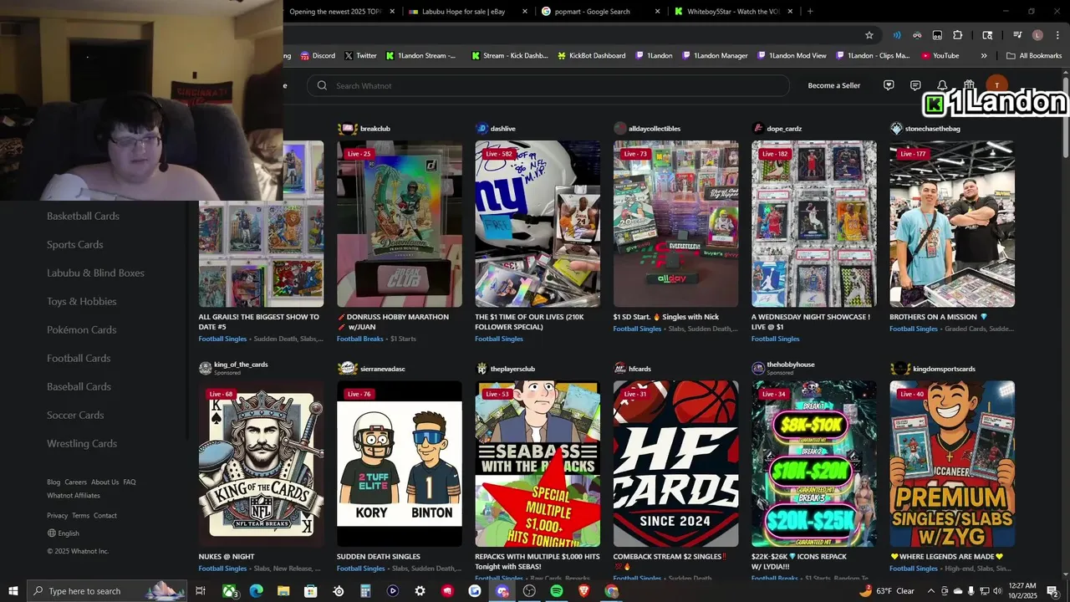Open Microsoft Store from the taskbar

tap(310, 591)
